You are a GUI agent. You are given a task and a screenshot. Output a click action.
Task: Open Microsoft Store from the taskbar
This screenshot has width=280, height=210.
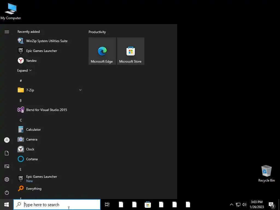pyautogui.click(x=148, y=205)
